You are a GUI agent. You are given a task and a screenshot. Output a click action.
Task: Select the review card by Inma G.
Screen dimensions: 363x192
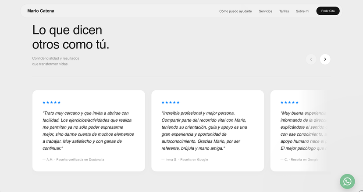tap(208, 130)
